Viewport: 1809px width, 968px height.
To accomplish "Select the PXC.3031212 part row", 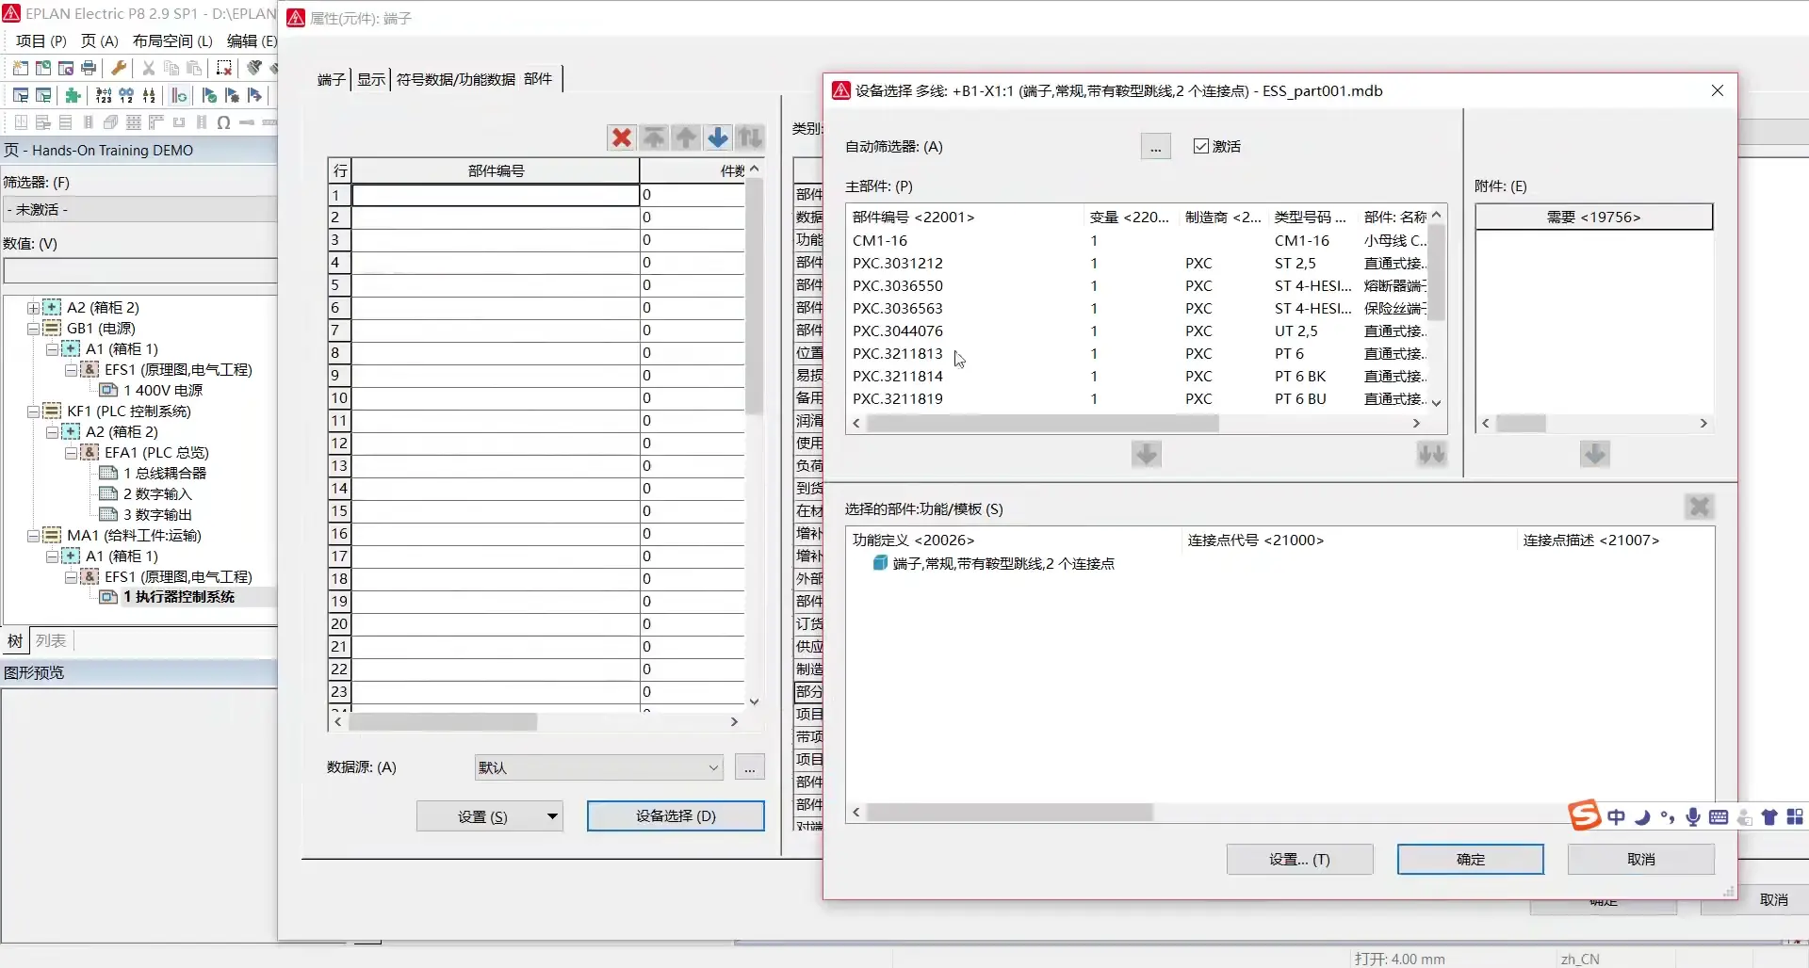I will pos(1138,263).
